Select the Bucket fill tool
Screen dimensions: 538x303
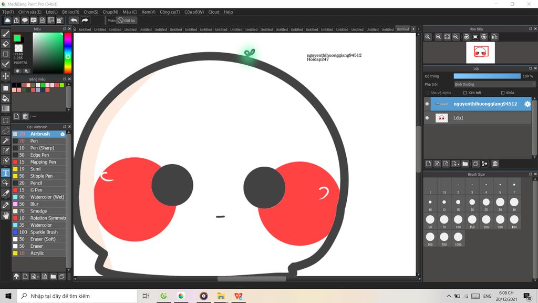[5, 98]
